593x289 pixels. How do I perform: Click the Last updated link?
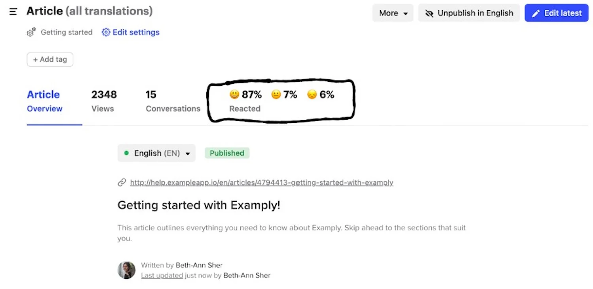coord(162,276)
